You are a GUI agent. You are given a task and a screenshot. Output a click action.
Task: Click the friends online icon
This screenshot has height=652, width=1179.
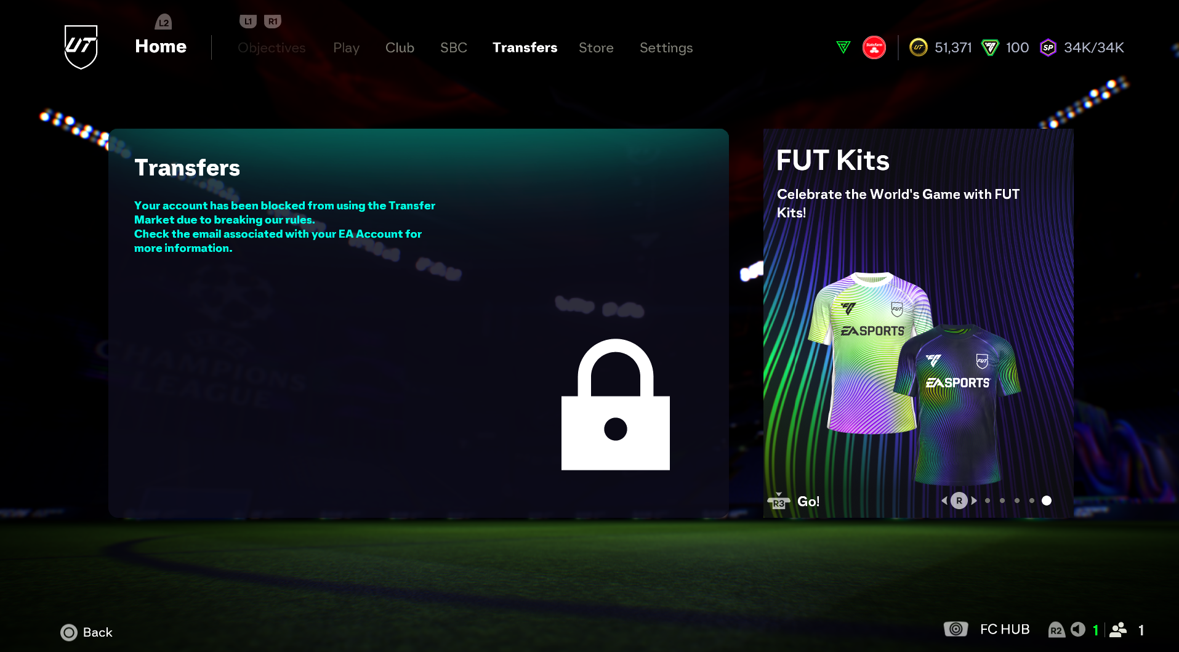1118,629
